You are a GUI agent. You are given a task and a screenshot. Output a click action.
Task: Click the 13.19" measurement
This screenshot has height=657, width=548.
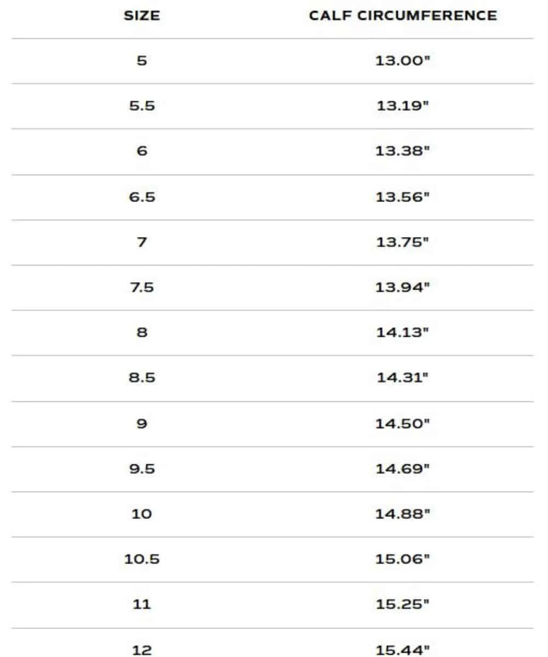pos(403,106)
